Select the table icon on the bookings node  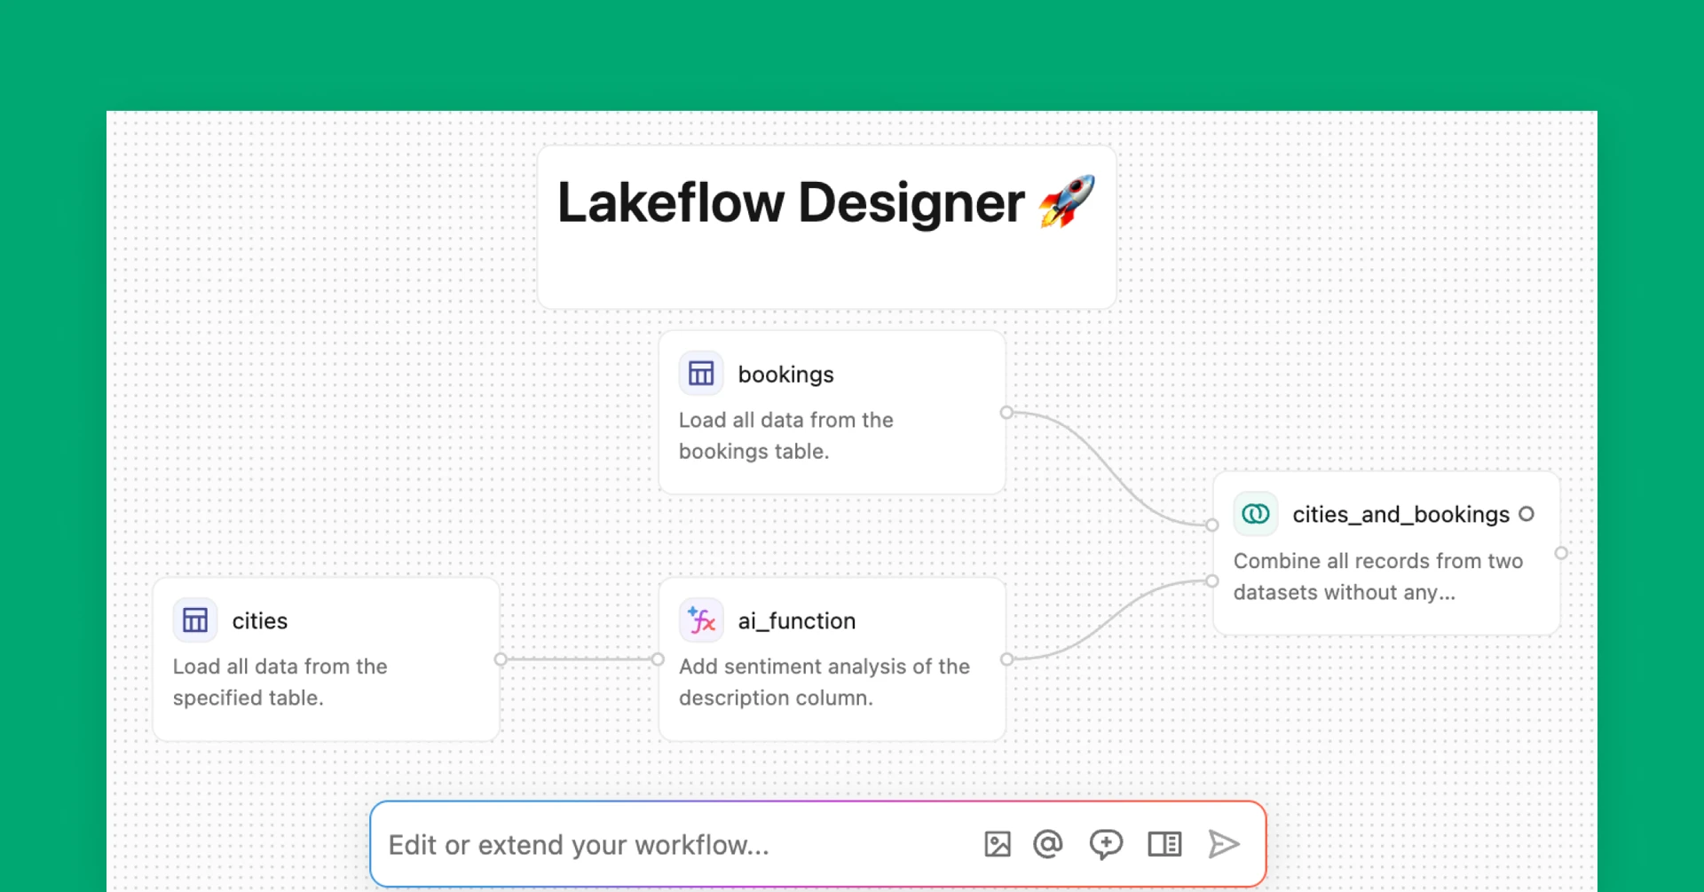point(701,373)
